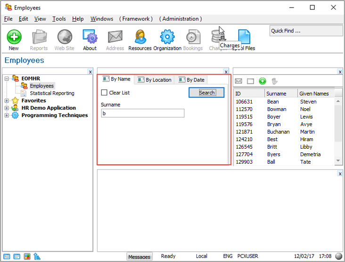Image resolution: width=345 pixels, height=262 pixels.
Task: Select employee row 121871 Buchanan
Action: point(284,132)
